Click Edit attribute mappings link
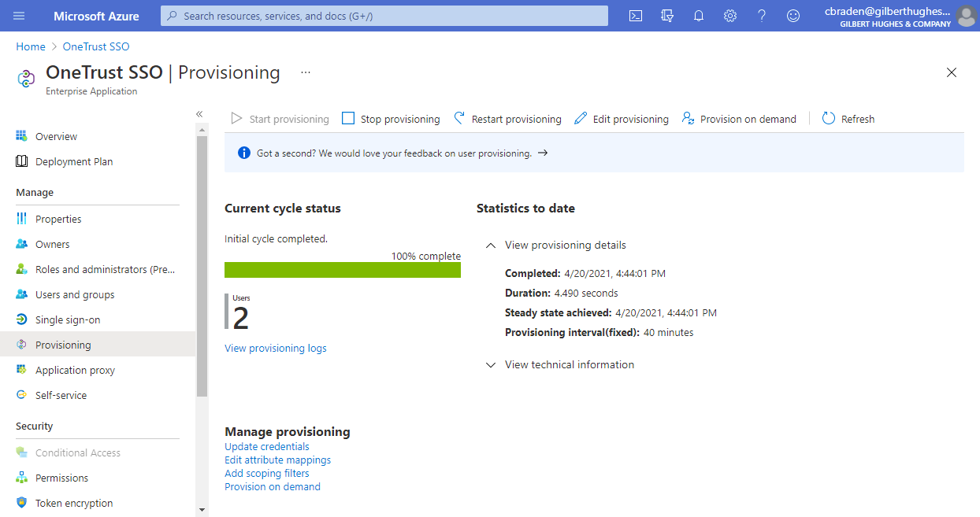The height and width of the screenshot is (517, 980). click(277, 460)
